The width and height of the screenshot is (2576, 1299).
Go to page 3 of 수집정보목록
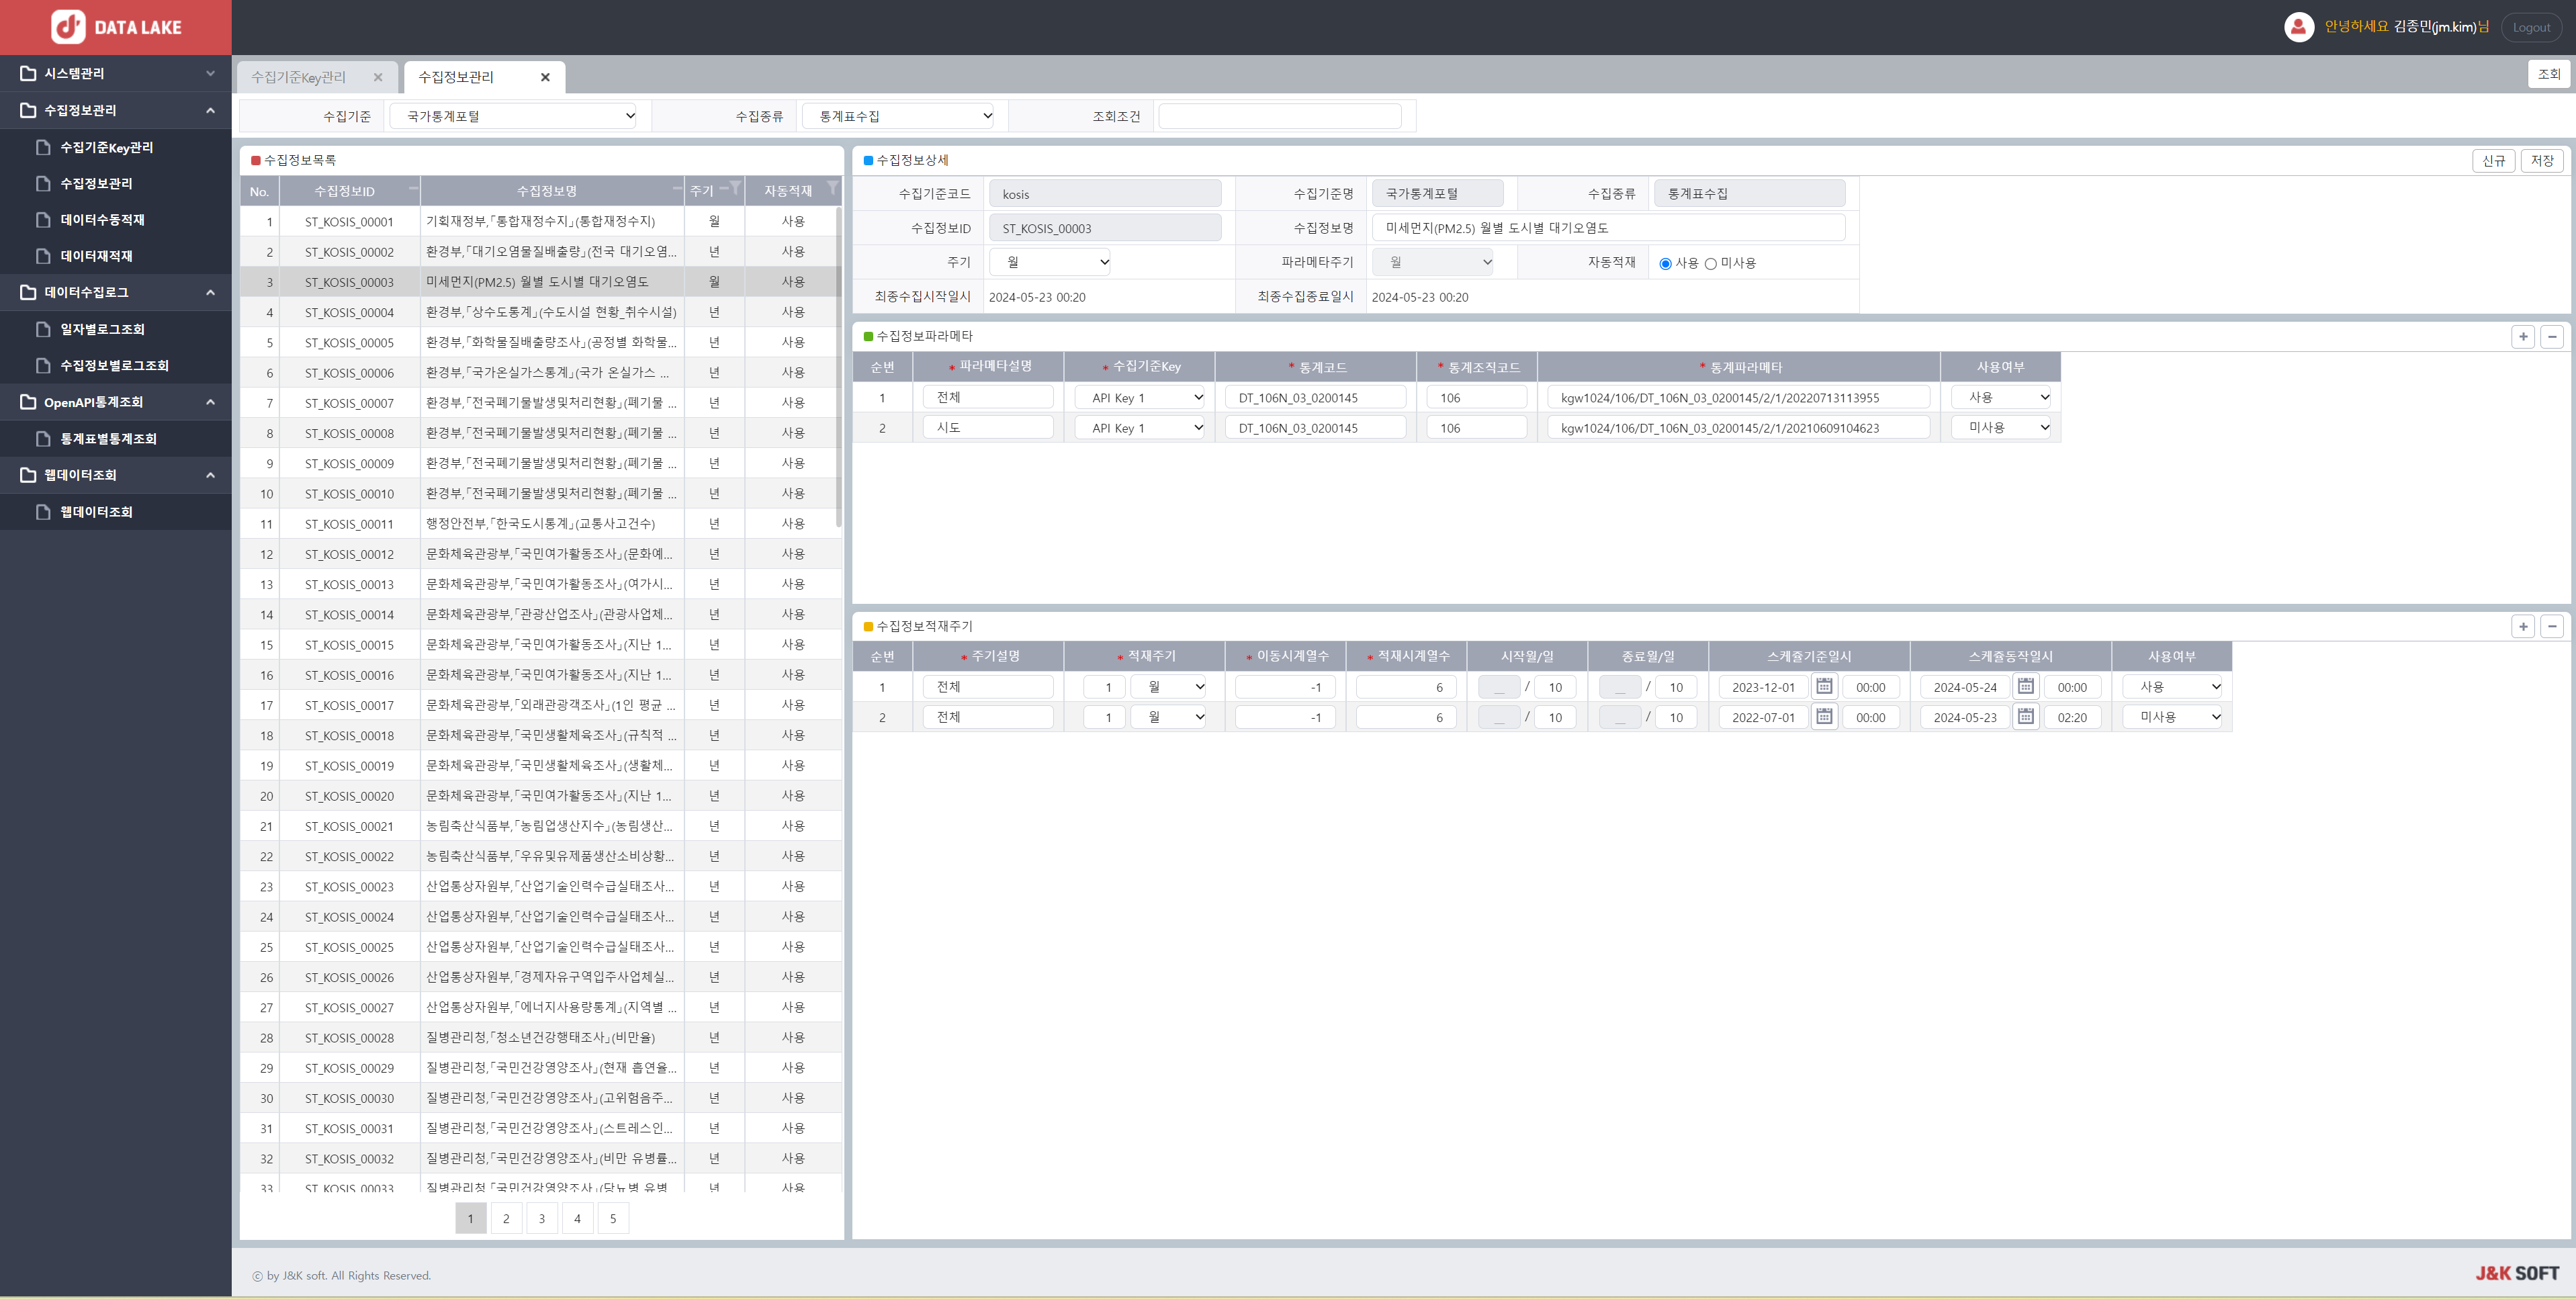[542, 1218]
